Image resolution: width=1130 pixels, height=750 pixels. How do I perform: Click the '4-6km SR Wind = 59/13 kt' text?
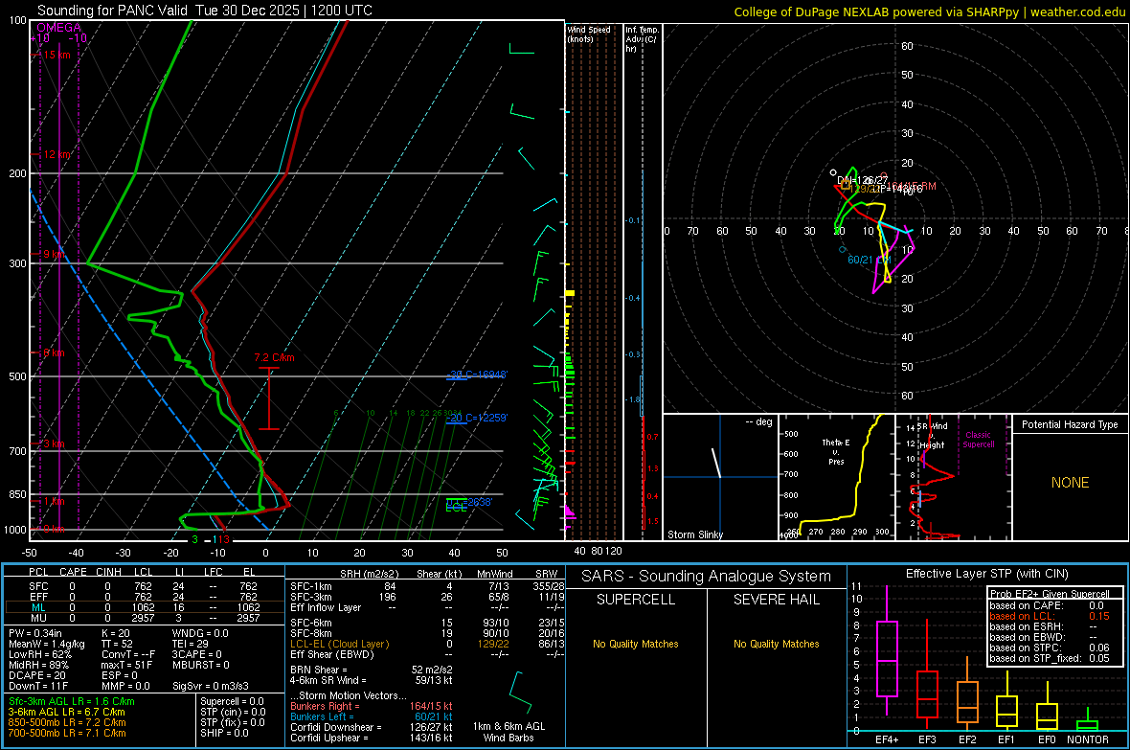point(372,680)
